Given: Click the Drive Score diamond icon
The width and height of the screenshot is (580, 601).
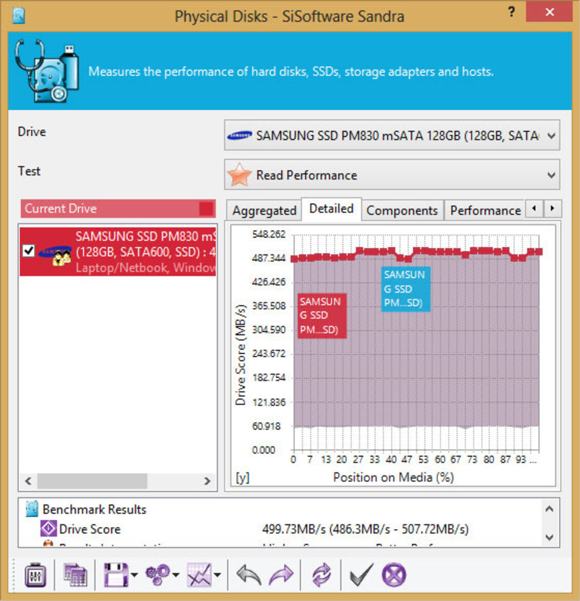Looking at the screenshot, I should (x=48, y=529).
